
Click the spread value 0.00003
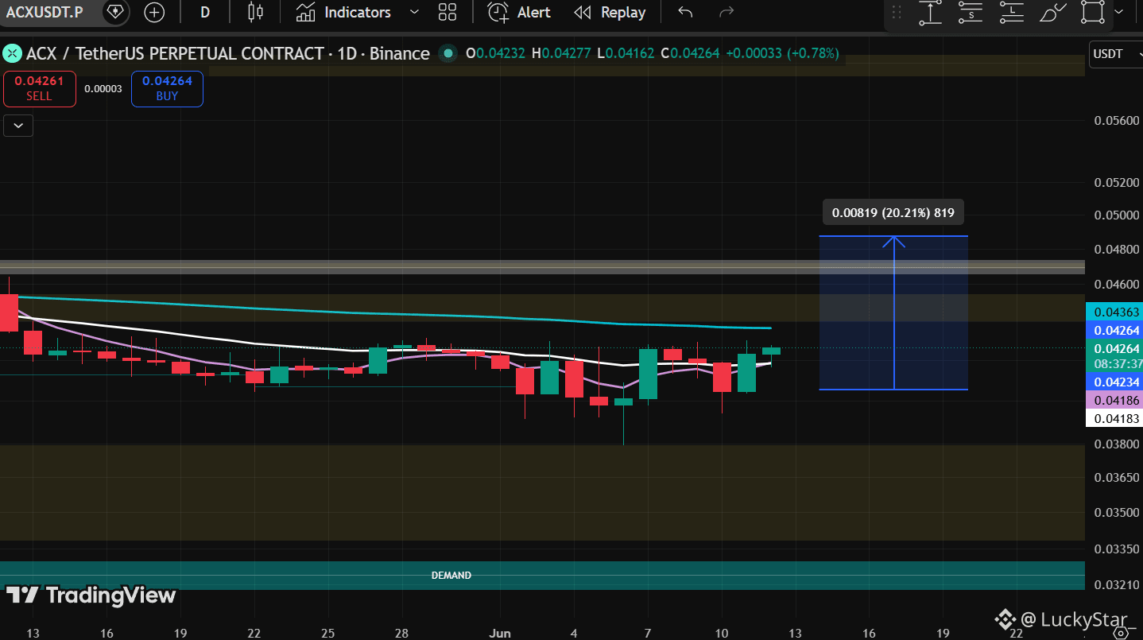(x=103, y=88)
